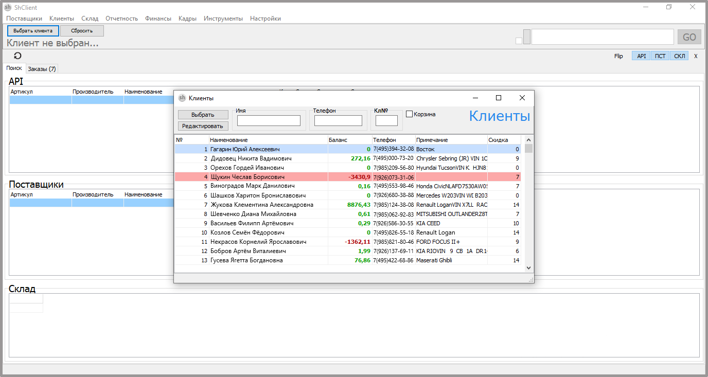
Task: Focus the Телефон input field
Action: tap(338, 120)
